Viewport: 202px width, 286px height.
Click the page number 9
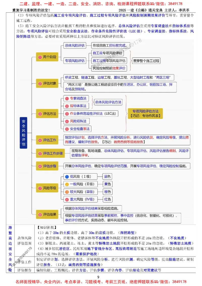(99, 276)
